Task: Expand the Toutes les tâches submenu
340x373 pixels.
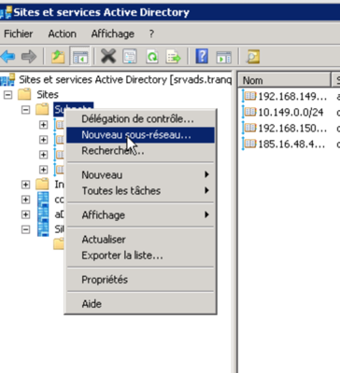Action: 140,190
